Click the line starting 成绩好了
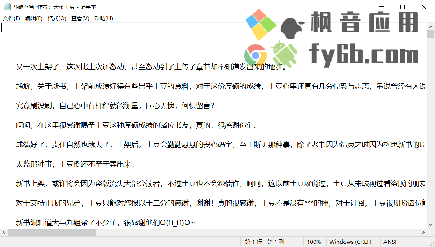This screenshot has height=247, width=435. click(x=221, y=145)
